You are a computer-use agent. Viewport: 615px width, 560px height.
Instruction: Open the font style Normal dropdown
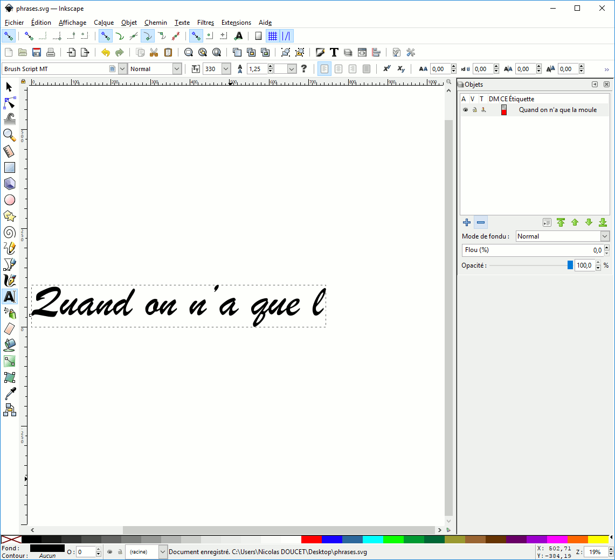pos(177,69)
